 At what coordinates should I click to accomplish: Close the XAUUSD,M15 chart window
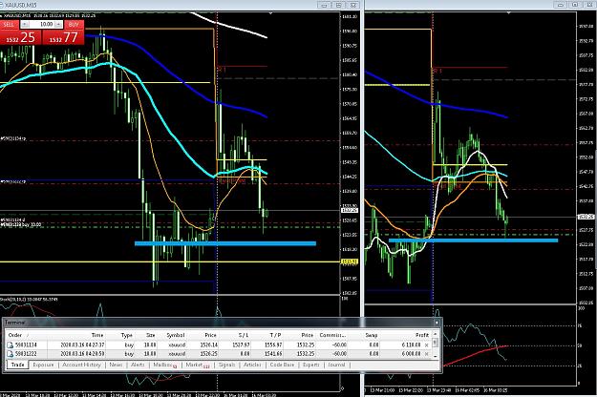pyautogui.click(x=352, y=5)
